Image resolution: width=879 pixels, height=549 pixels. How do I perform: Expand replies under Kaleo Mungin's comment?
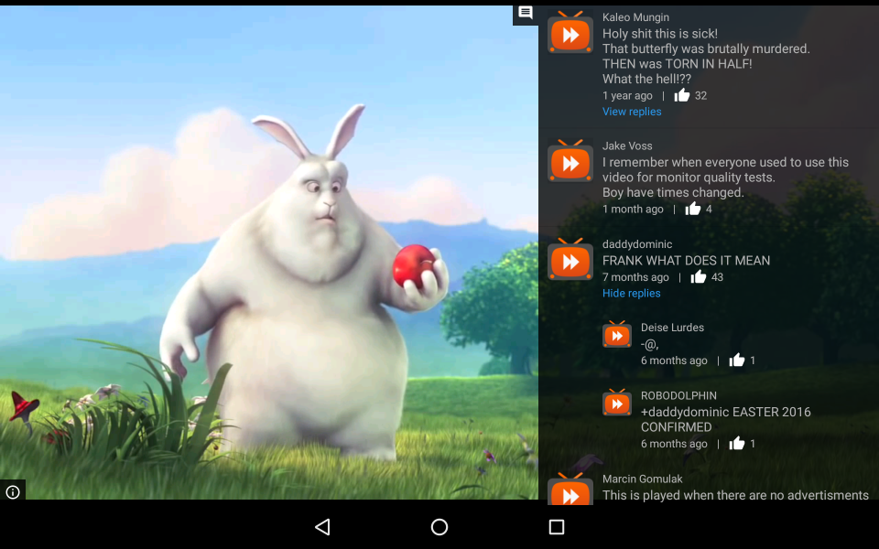tap(632, 112)
